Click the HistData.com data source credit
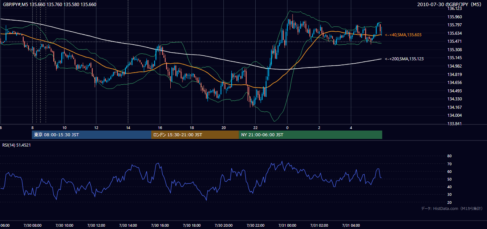Viewport: 487px width, 229px height. point(452,208)
